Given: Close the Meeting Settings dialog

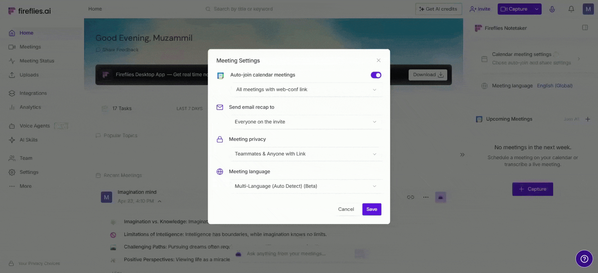Looking at the screenshot, I should [378, 60].
